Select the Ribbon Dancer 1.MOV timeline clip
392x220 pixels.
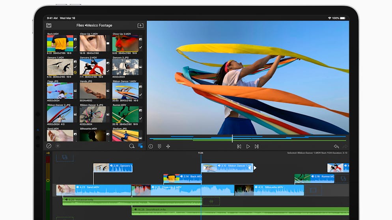point(227,168)
